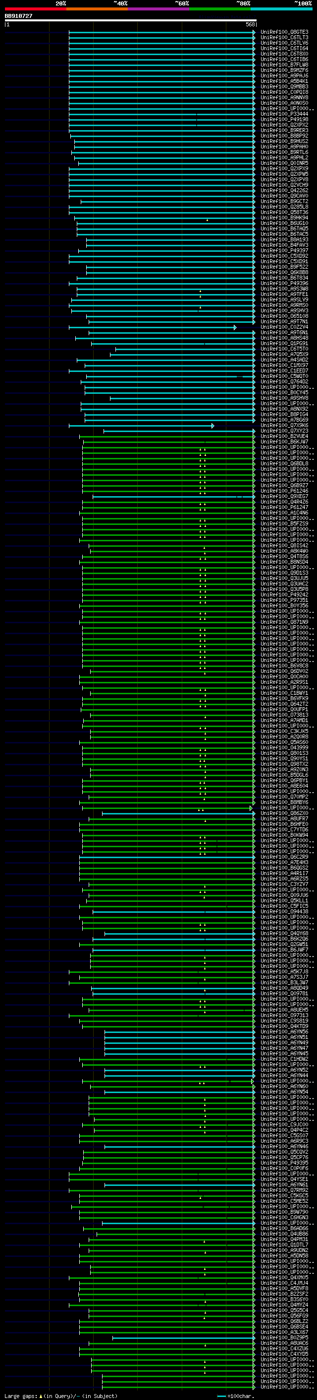This screenshot has width=317, height=1400.
Task: Select the UniRef100_B9GCT2 label
Action: pyautogui.click(x=284, y=202)
